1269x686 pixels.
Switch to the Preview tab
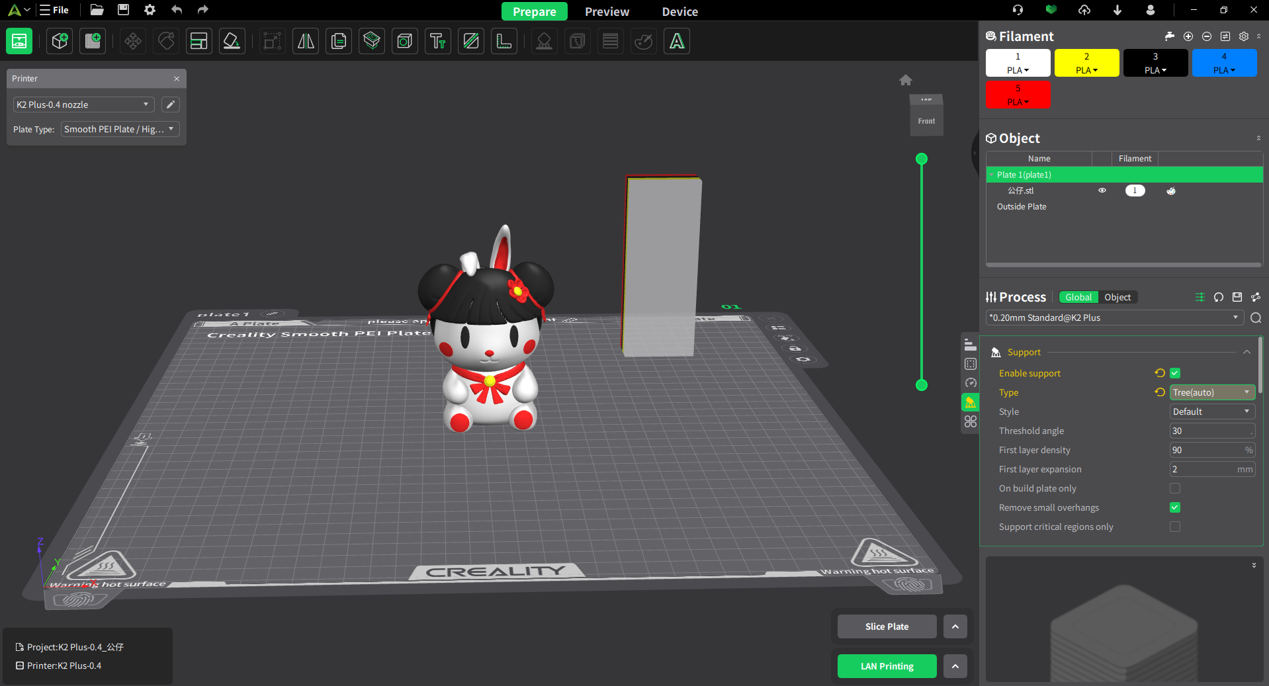pos(607,11)
